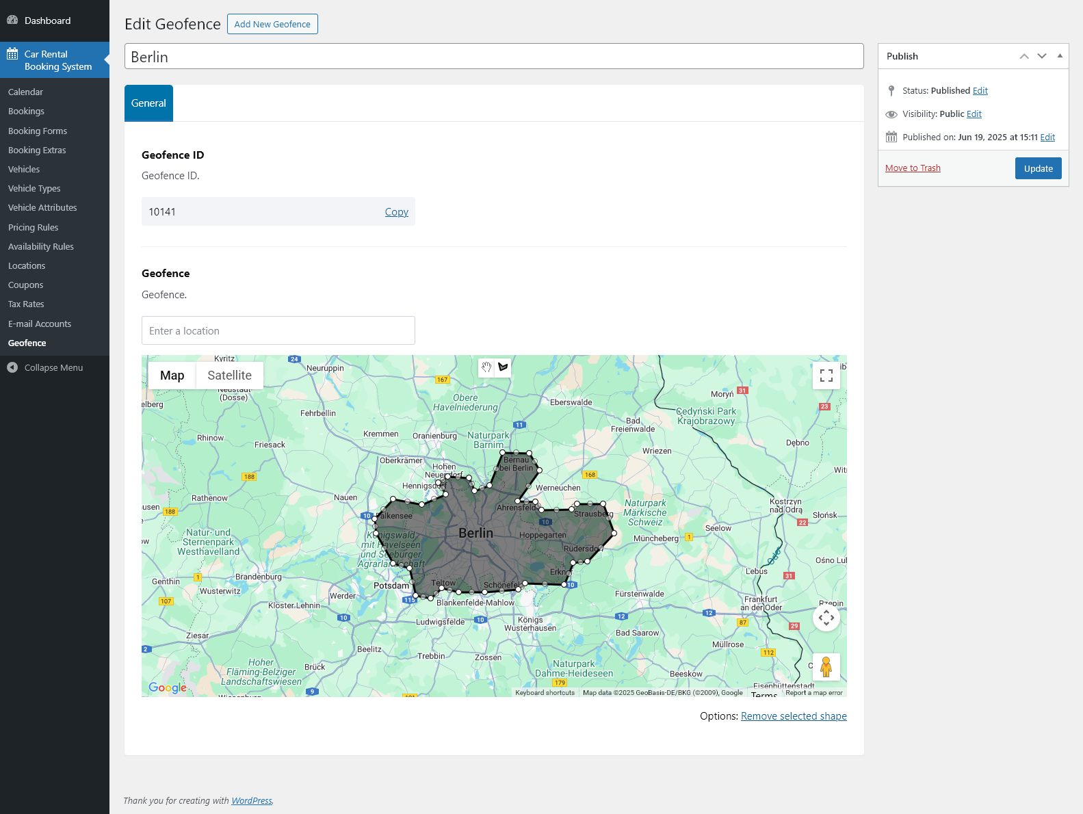This screenshot has height=814, width=1083.
Task: Click the map camera controls button
Action: [x=826, y=618]
